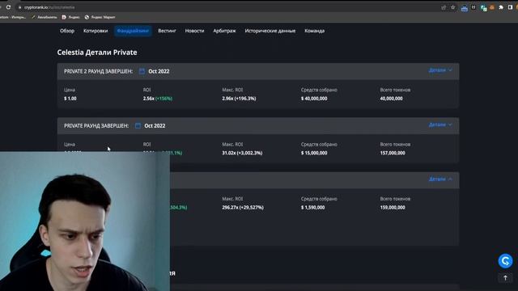Image resolution: width=518 pixels, height=291 pixels.
Task: Click the 159,000,000 total tokens value
Action: click(393, 207)
